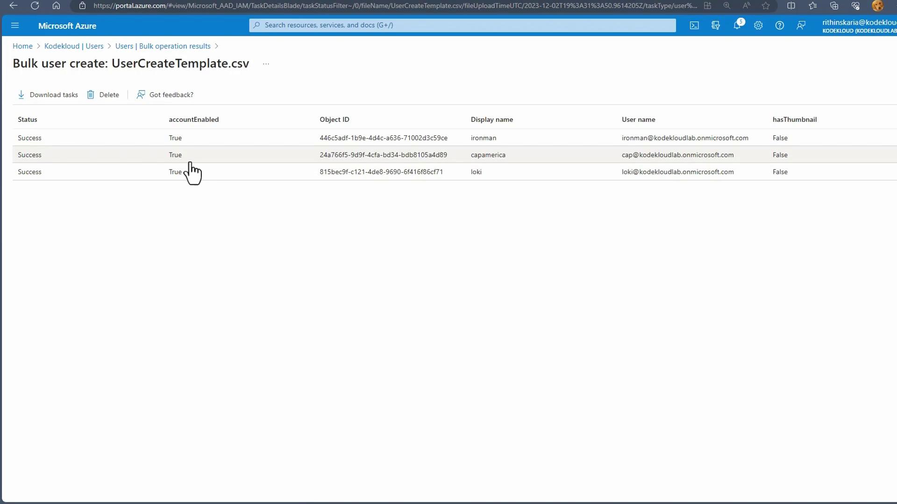Open the ellipsis menu beside page title
Image resolution: width=897 pixels, height=504 pixels.
pos(266,64)
